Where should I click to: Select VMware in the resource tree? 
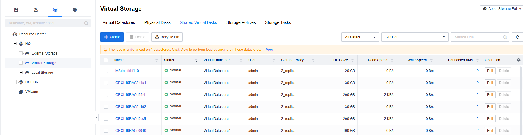32,92
